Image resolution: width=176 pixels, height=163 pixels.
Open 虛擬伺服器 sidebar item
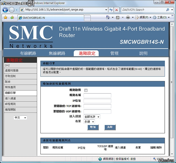tap(20, 71)
